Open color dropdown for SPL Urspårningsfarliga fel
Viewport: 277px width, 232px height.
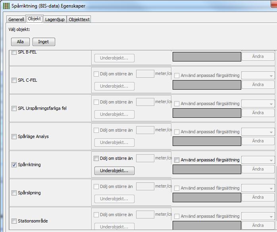[258, 104]
